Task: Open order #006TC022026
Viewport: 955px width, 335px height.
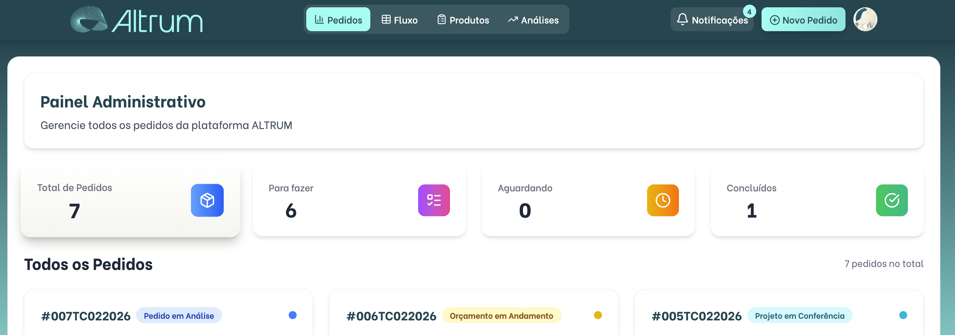Action: point(391,316)
